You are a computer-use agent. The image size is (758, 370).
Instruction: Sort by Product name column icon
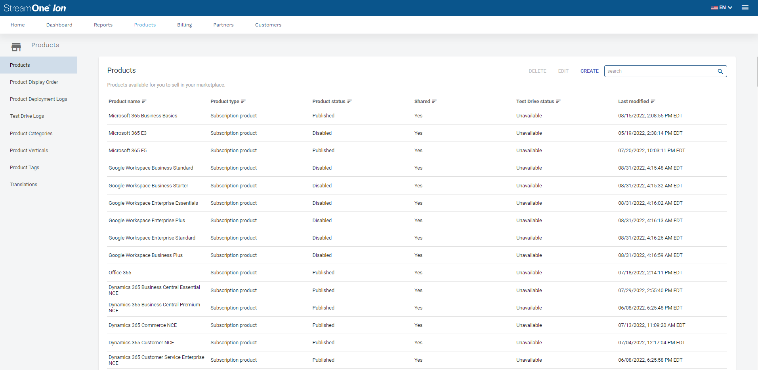pos(144,102)
